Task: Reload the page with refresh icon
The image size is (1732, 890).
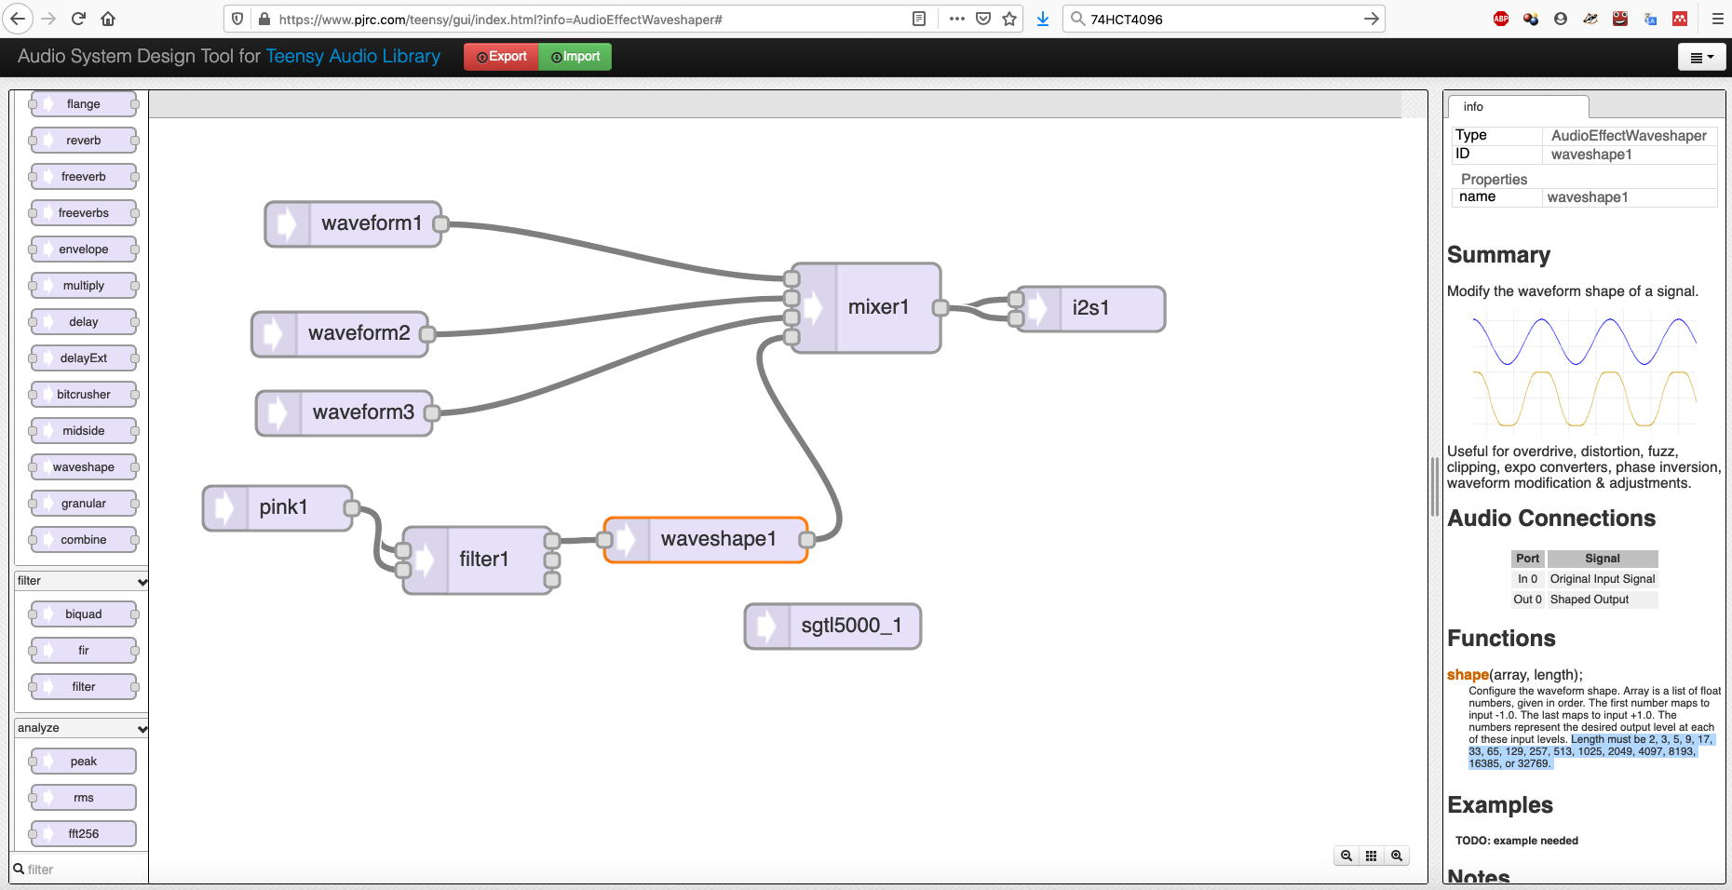Action: click(78, 19)
